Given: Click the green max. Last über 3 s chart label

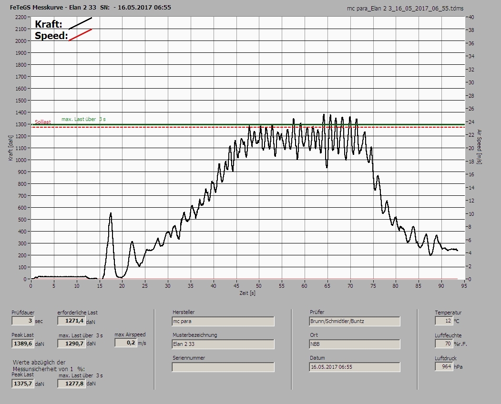Looking at the screenshot, I should tap(84, 119).
